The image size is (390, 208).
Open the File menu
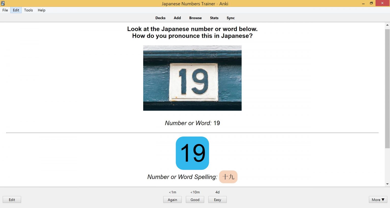coord(5,10)
